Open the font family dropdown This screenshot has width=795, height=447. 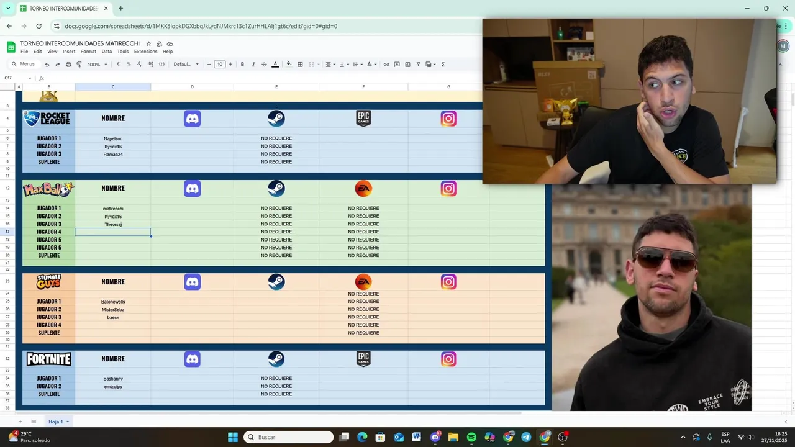click(x=186, y=65)
